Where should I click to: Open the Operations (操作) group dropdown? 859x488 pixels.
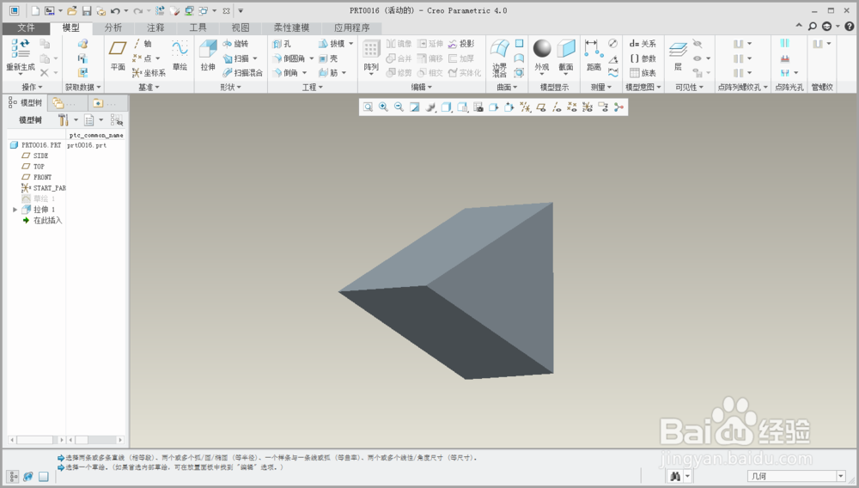tap(32, 87)
